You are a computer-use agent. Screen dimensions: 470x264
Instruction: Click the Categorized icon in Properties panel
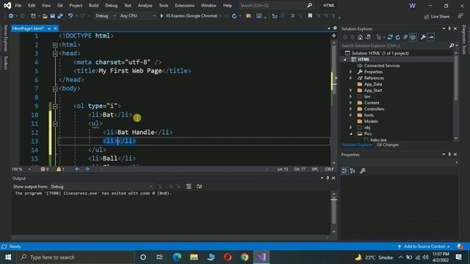(x=344, y=171)
